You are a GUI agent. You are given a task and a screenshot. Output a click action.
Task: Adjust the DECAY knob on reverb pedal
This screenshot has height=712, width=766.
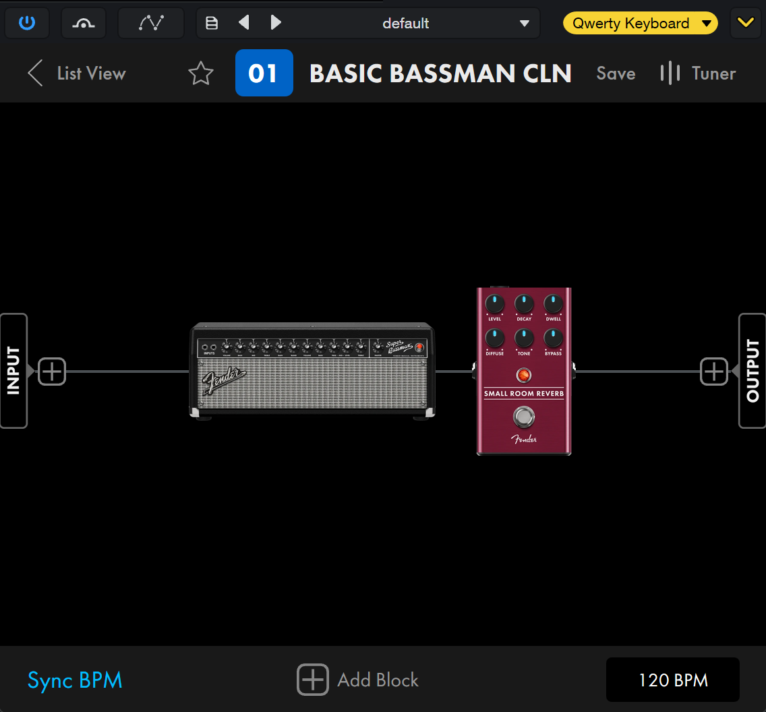(x=524, y=304)
